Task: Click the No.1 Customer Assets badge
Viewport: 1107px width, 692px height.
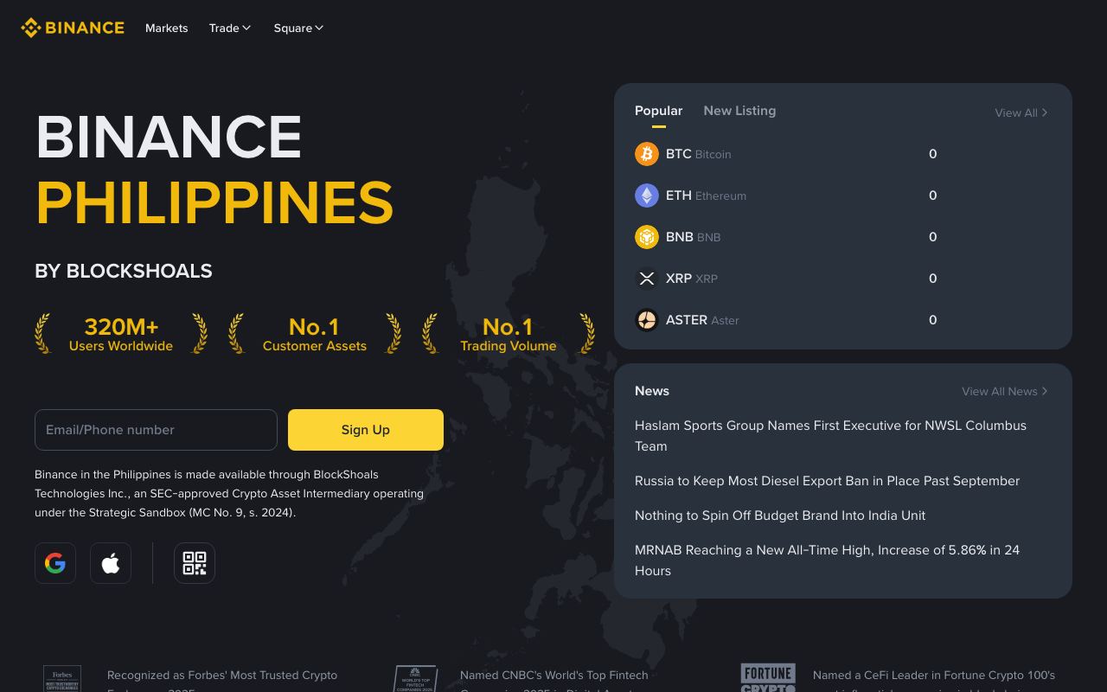Action: [x=315, y=334]
